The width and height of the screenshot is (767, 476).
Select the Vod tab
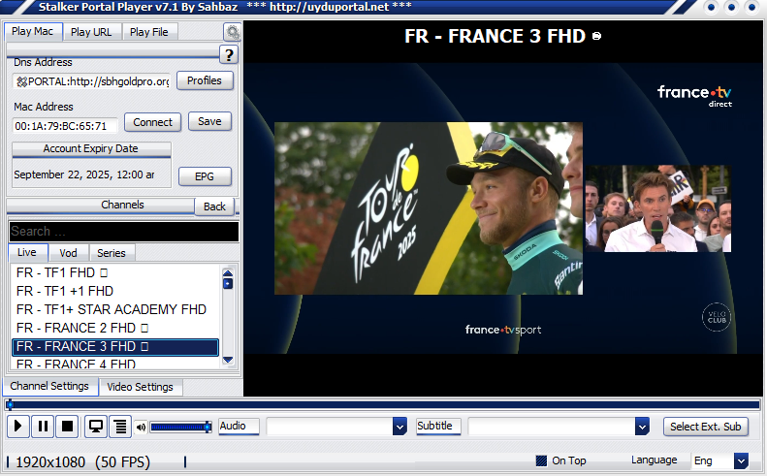click(69, 253)
